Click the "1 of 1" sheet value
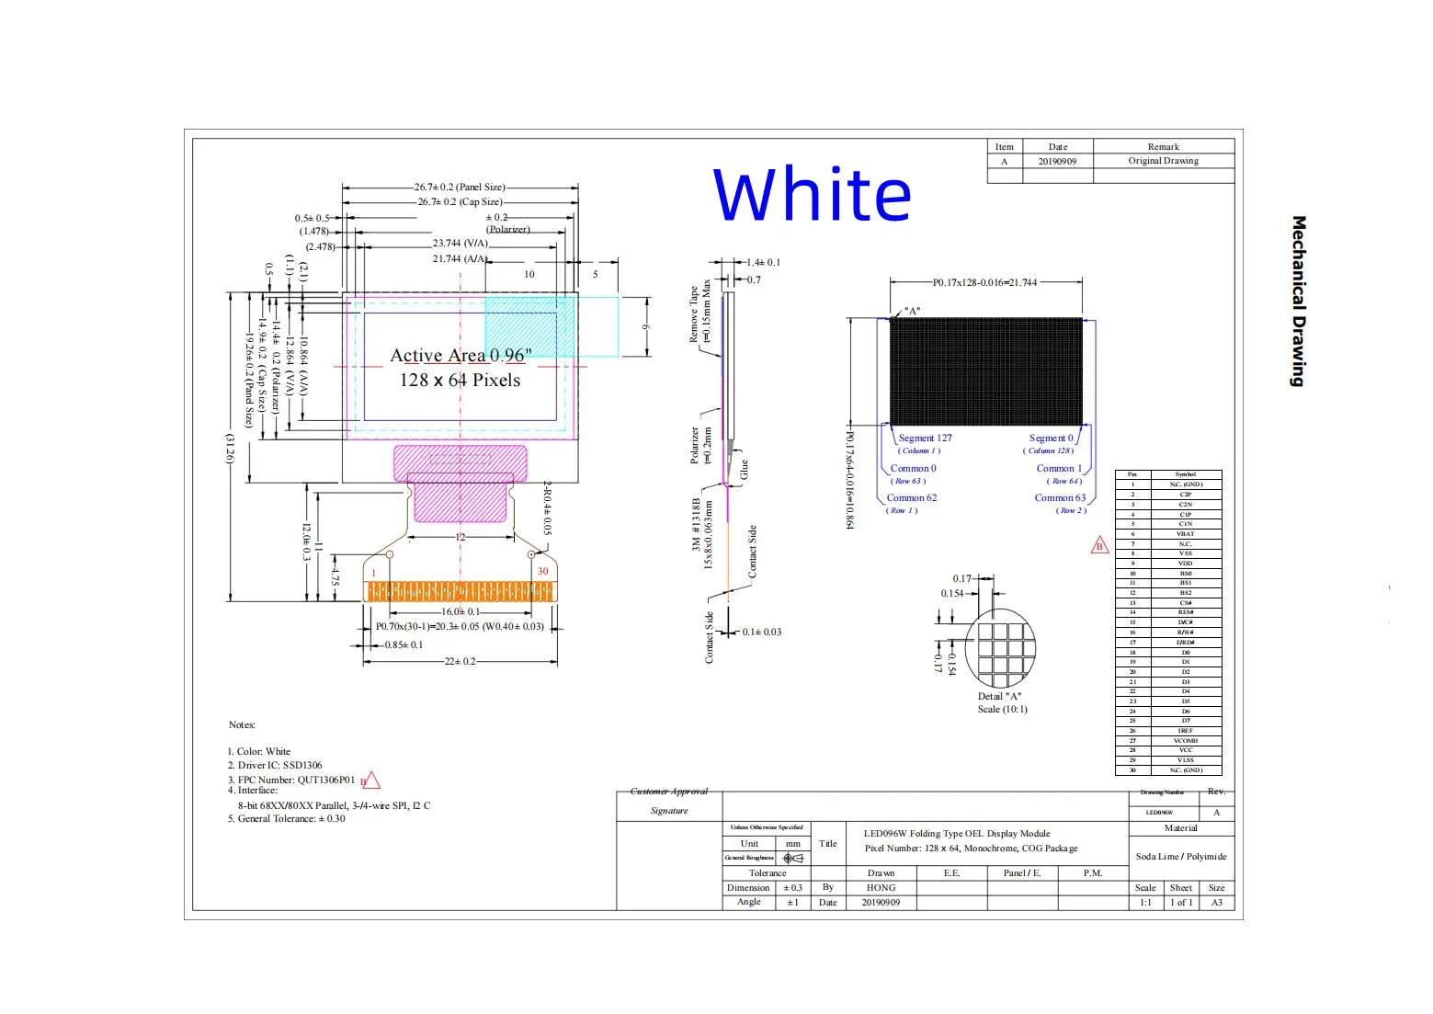 [x=1181, y=902]
